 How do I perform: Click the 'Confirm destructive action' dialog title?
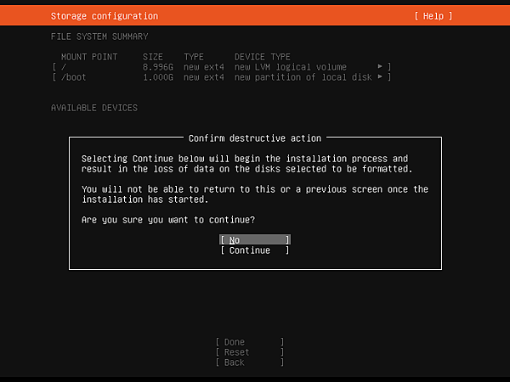pyautogui.click(x=255, y=138)
